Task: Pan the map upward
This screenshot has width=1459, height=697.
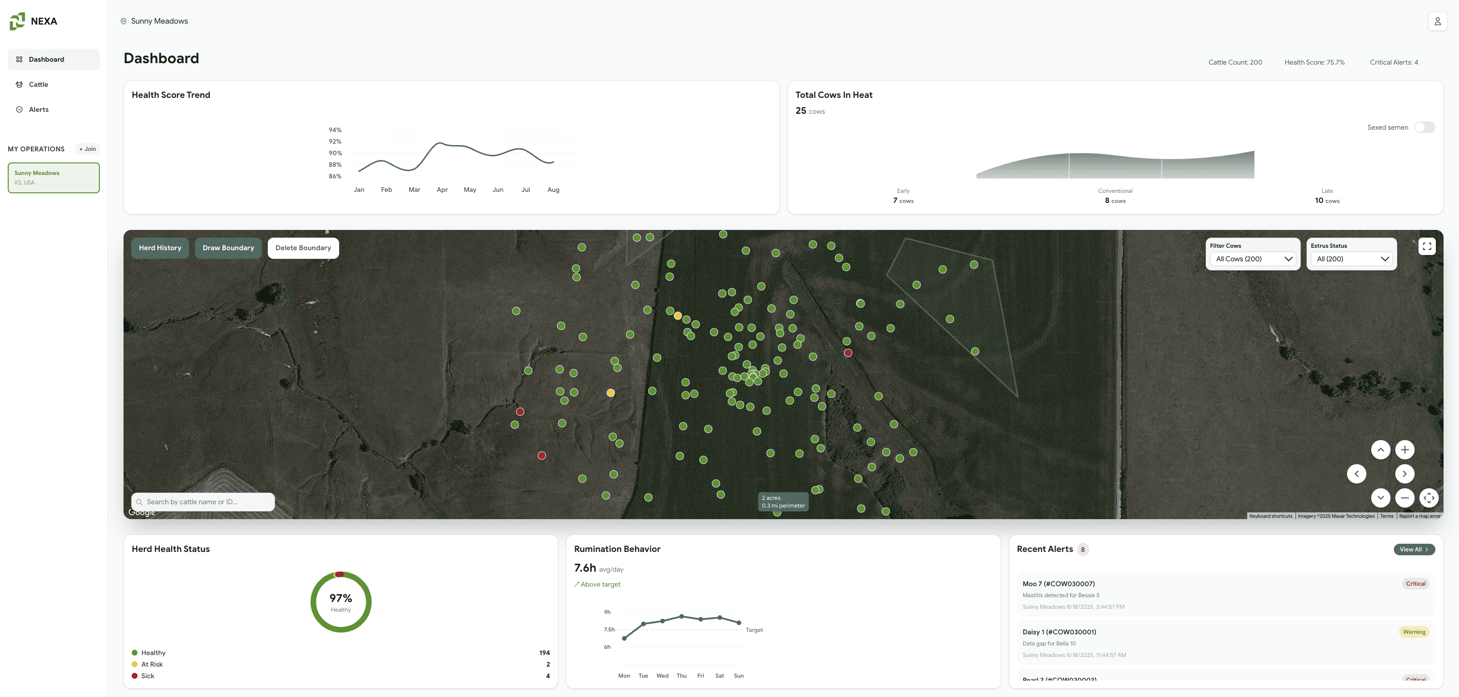Action: point(1380,450)
